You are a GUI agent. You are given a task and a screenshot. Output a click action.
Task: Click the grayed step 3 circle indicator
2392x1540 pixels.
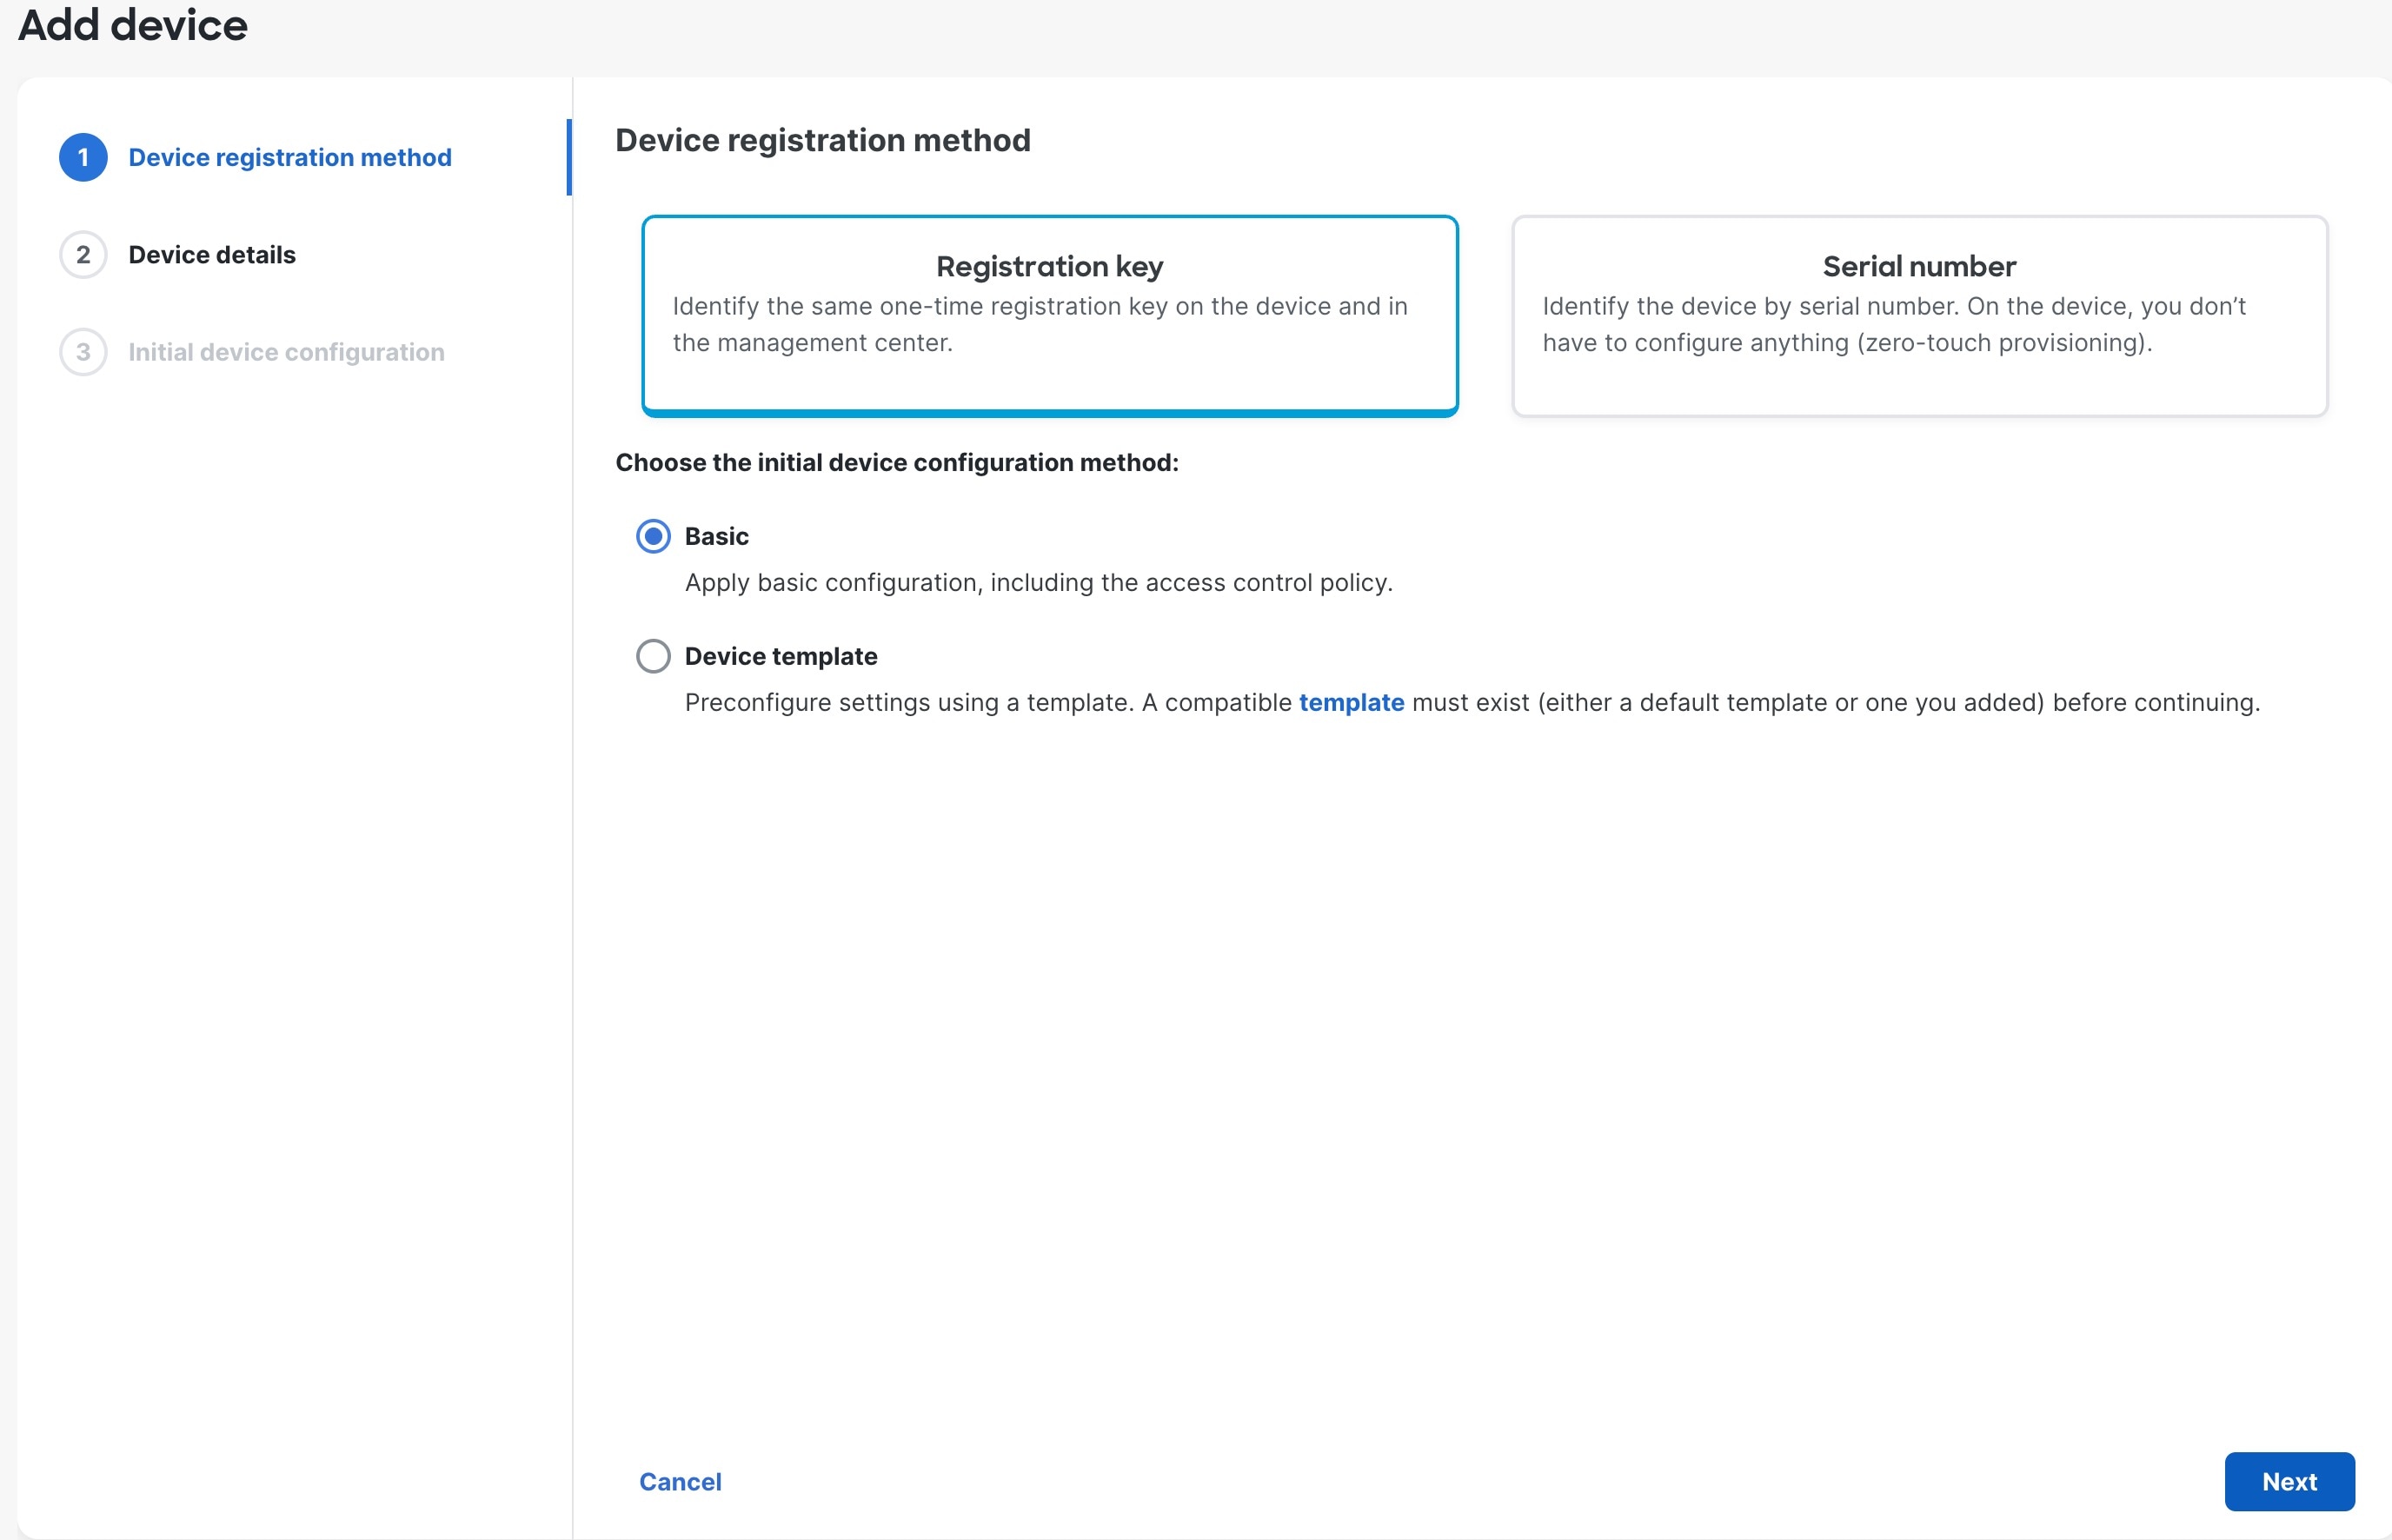click(83, 351)
